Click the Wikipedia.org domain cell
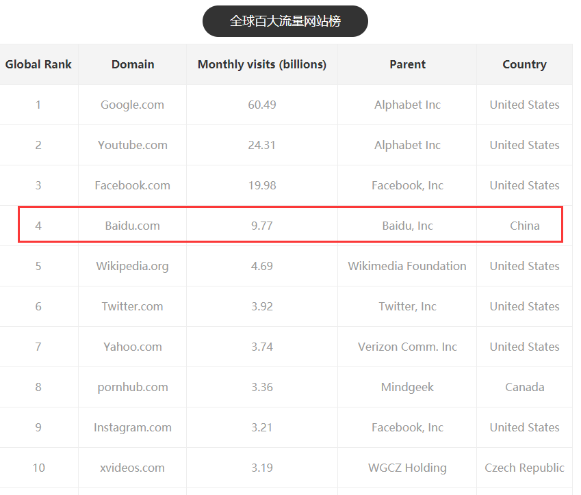This screenshot has width=581, height=495. 132,266
